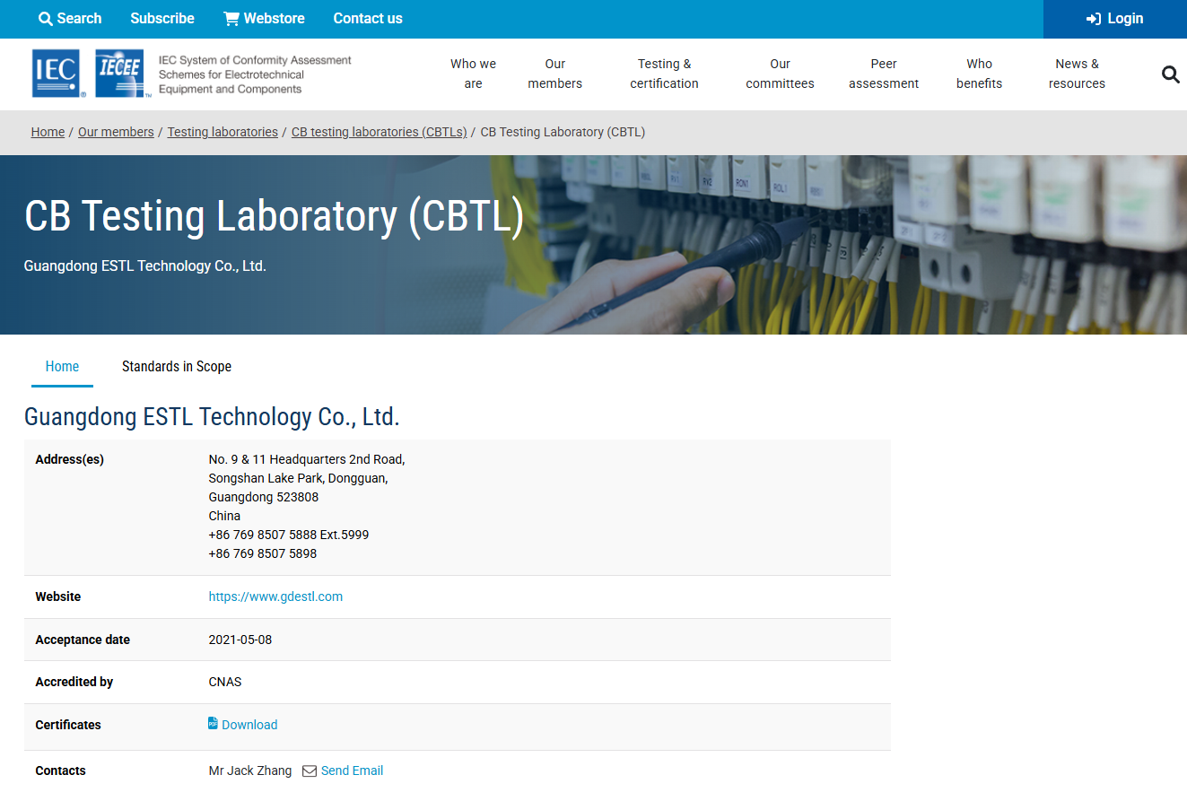This screenshot has width=1187, height=801.
Task: Click the Guangdong ESTL Technology heading above the table
Action: coord(212,417)
